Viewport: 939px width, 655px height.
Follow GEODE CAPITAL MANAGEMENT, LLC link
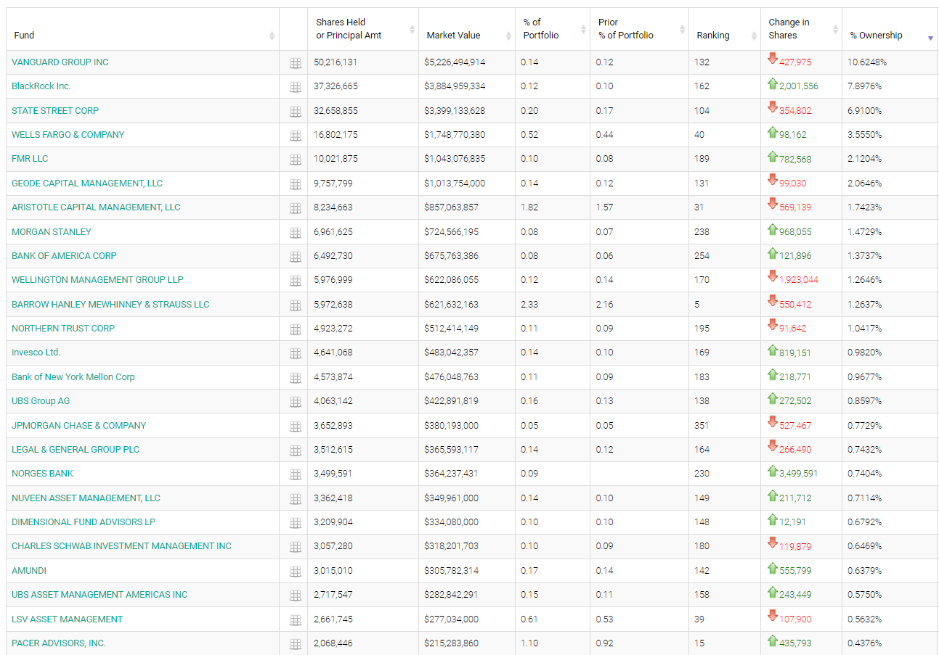tap(87, 184)
